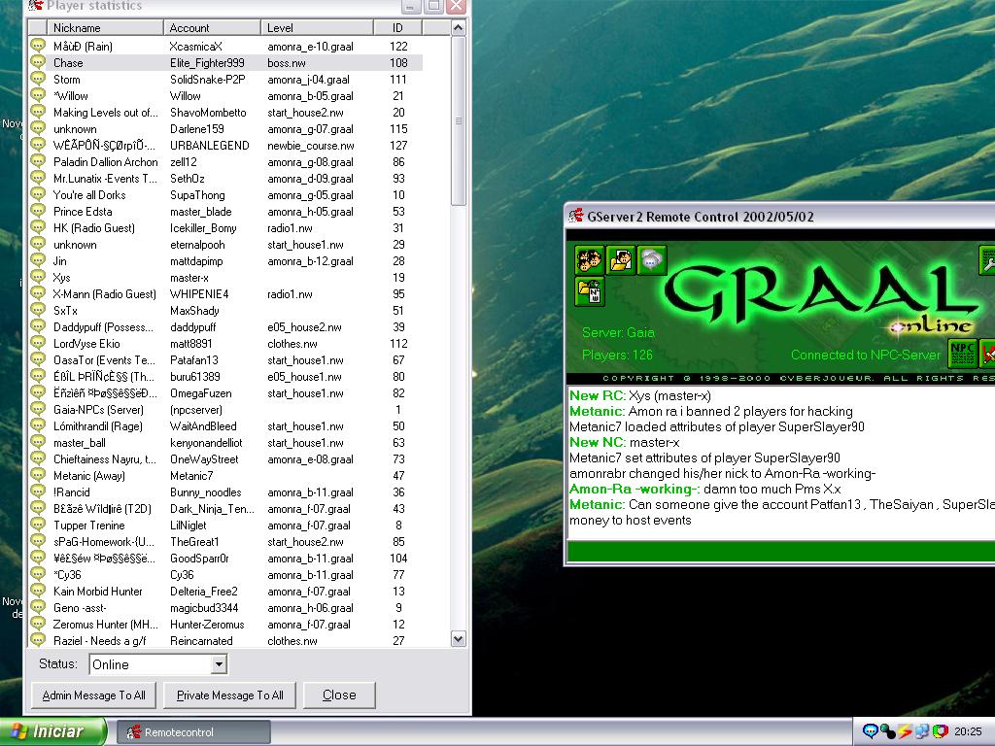The height and width of the screenshot is (746, 995).
Task: Open the Status dropdown showing Online
Action: 219,664
